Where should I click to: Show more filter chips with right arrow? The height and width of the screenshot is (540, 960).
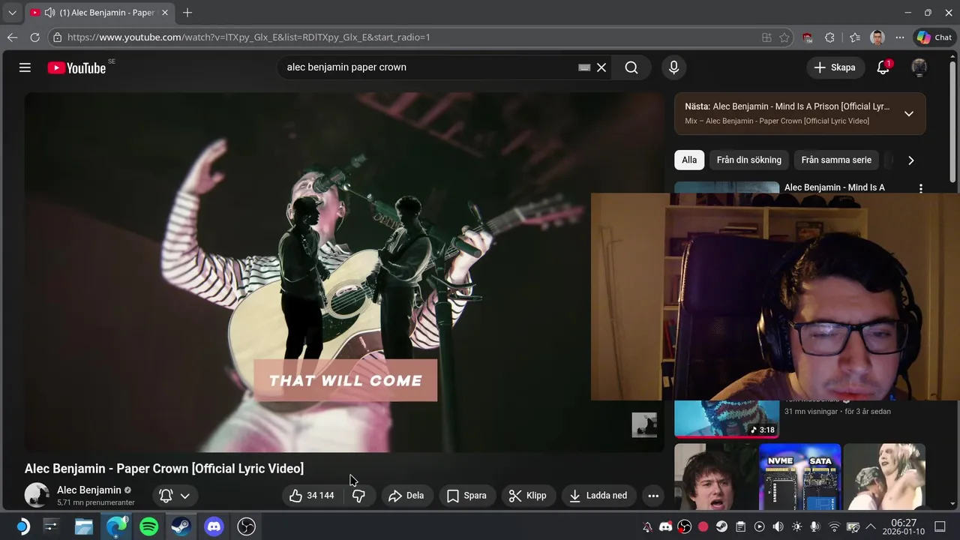coord(910,160)
